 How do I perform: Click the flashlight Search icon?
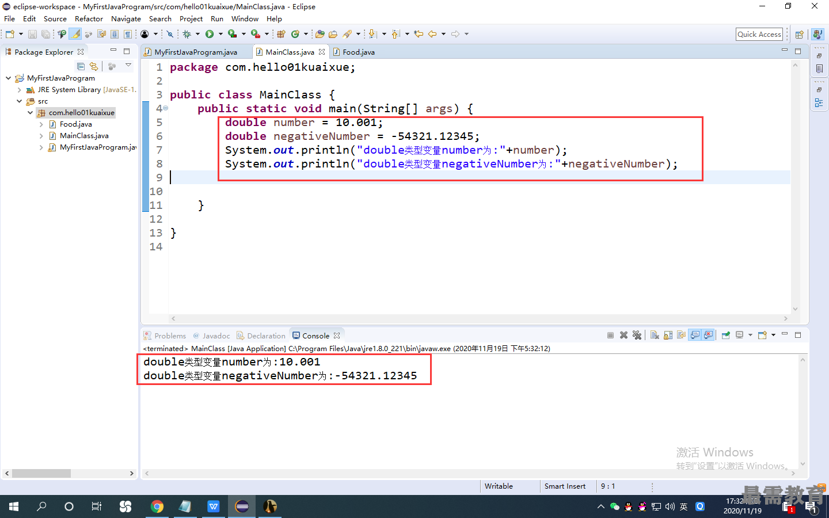(347, 34)
